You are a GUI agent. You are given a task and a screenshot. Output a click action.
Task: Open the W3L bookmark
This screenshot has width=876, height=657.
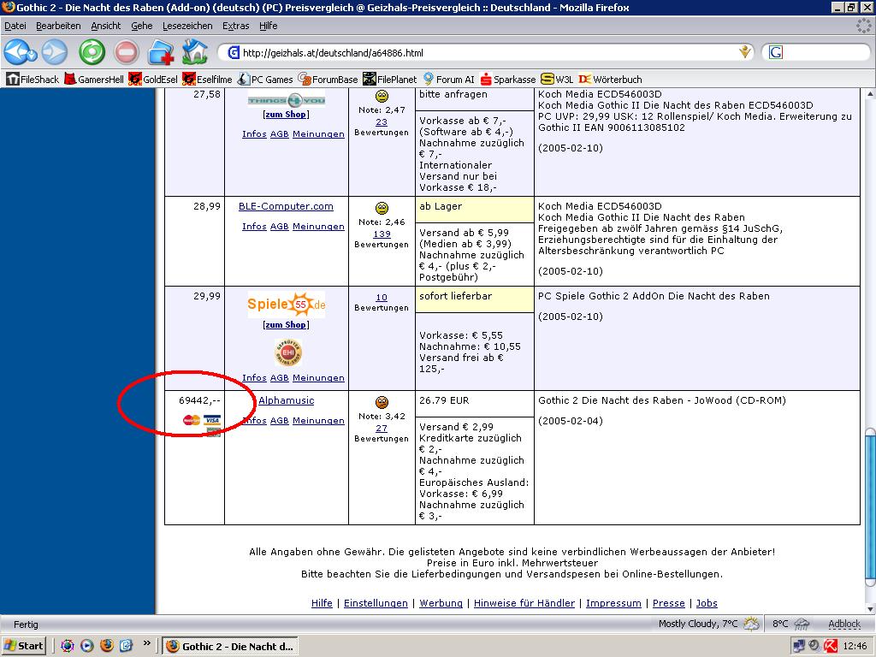click(557, 80)
